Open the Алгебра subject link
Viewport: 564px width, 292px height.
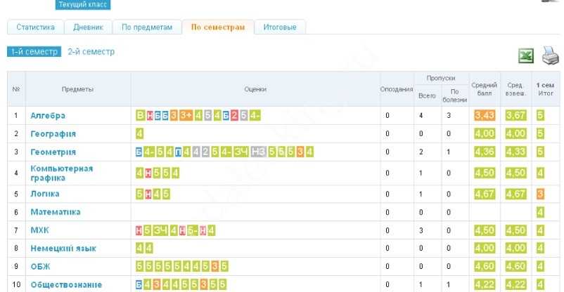(x=48, y=115)
